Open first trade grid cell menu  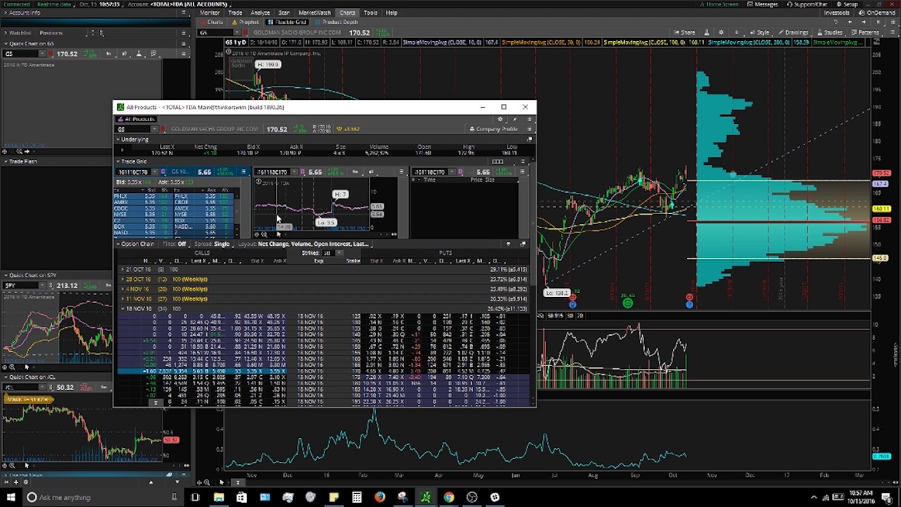coord(244,172)
